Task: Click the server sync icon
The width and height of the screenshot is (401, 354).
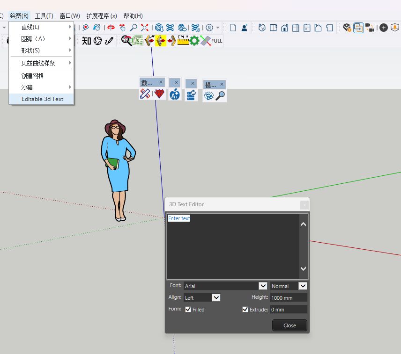Action: (x=191, y=95)
